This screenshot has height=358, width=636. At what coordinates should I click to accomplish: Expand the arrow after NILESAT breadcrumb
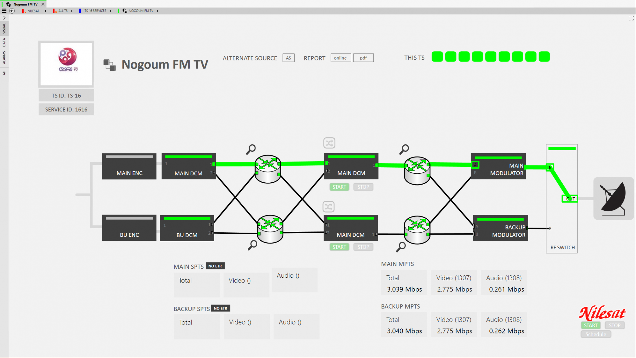coord(46,11)
